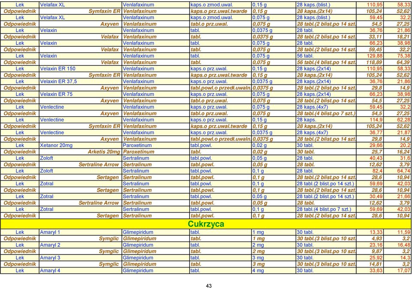Click the dose '4 mg' in Amaryl 4 row

(258, 270)
